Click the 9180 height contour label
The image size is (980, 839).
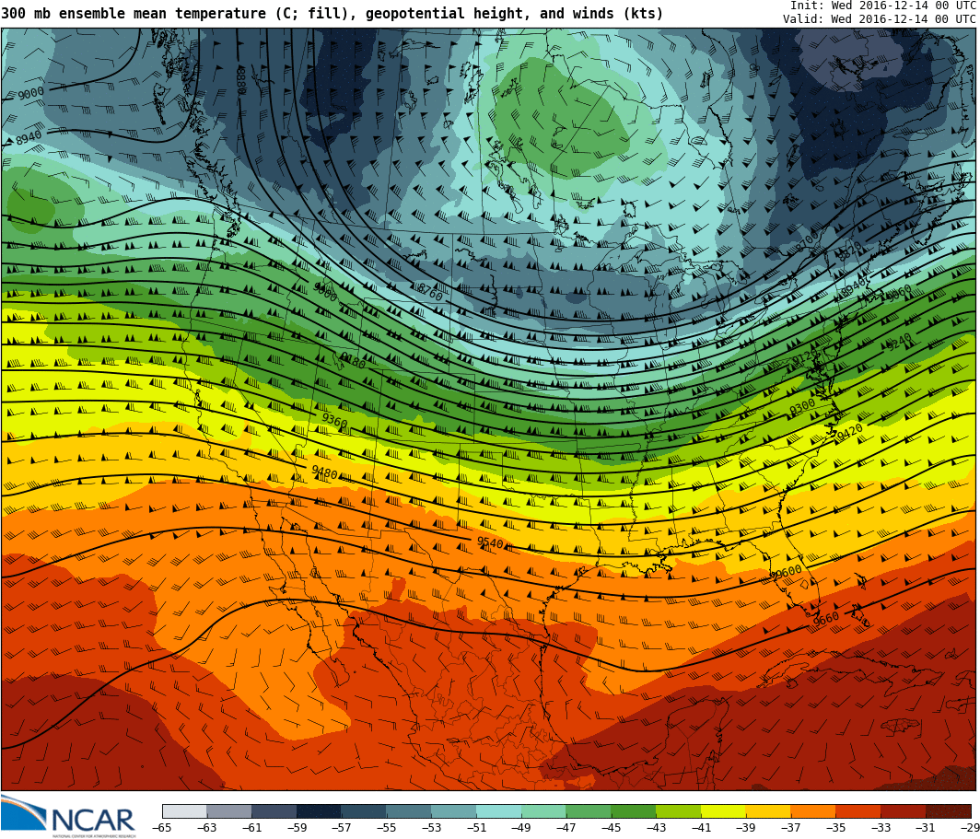tap(353, 360)
